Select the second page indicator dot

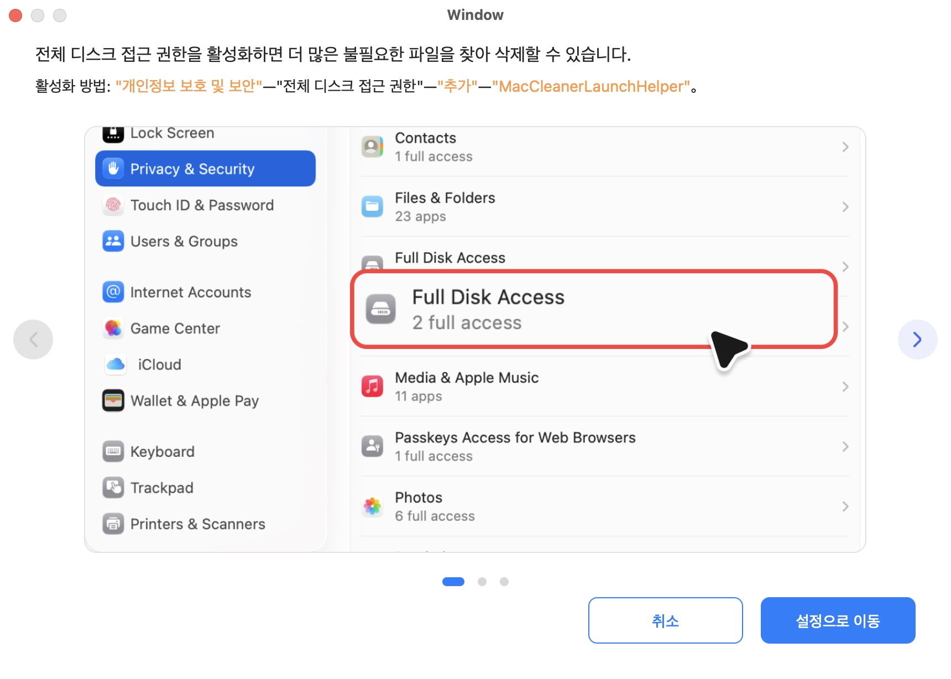coord(482,581)
